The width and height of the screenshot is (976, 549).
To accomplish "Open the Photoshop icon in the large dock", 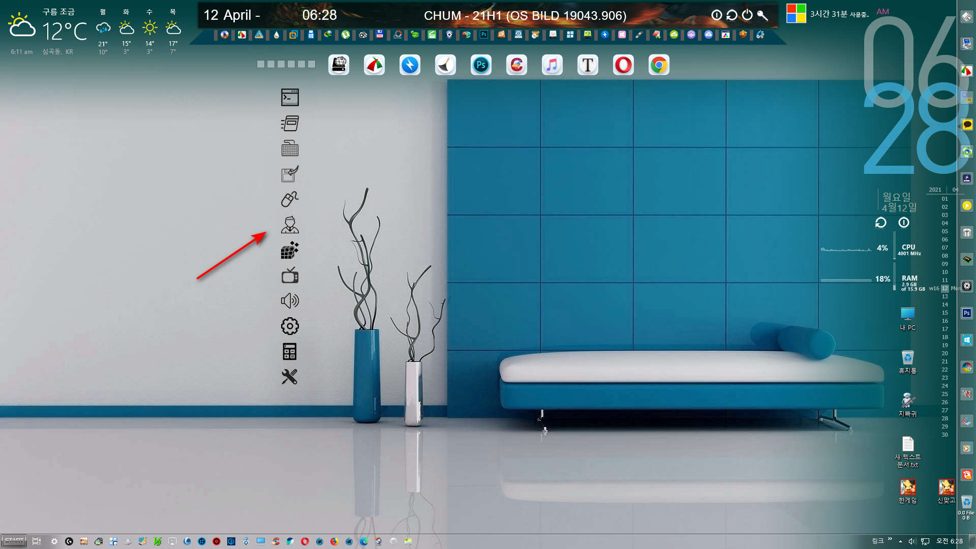I will (x=481, y=65).
